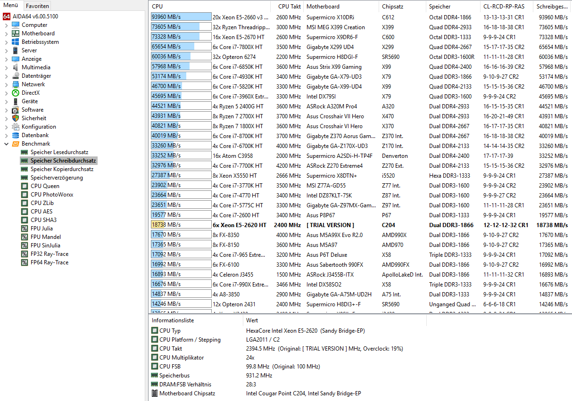Select the 20x Xeon E5-2660 v3 row
Image resolution: width=572 pixels, height=401 pixels.
coord(360,17)
